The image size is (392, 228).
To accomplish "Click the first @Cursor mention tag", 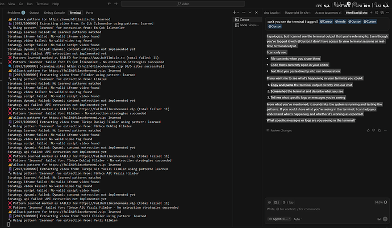I will (x=326, y=22).
